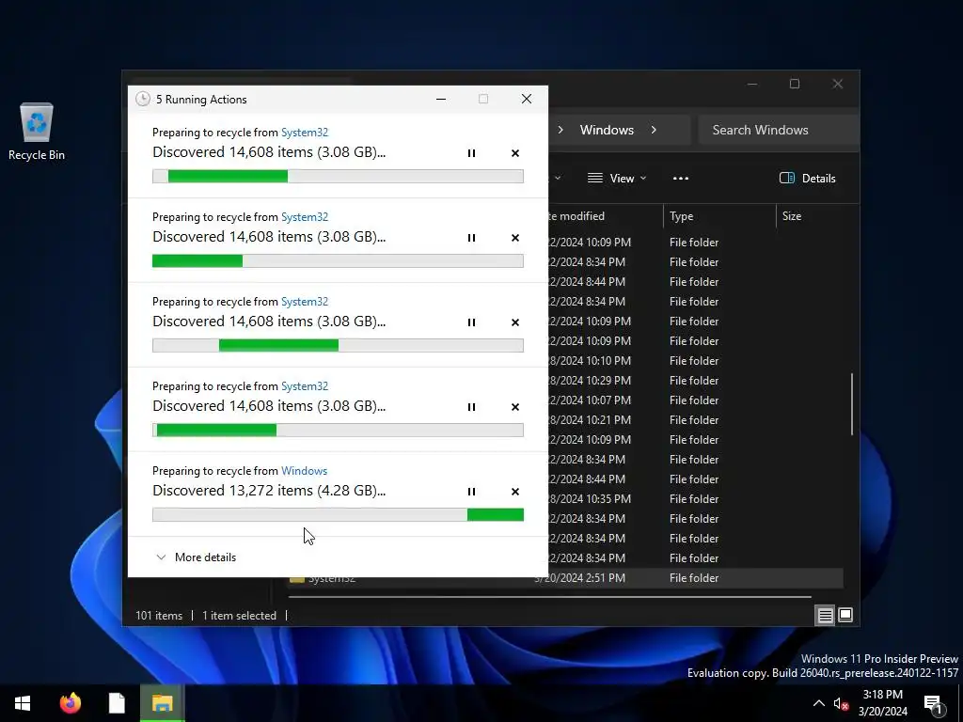
Task: Select the Windows breadcrumb in address bar
Action: click(x=607, y=130)
